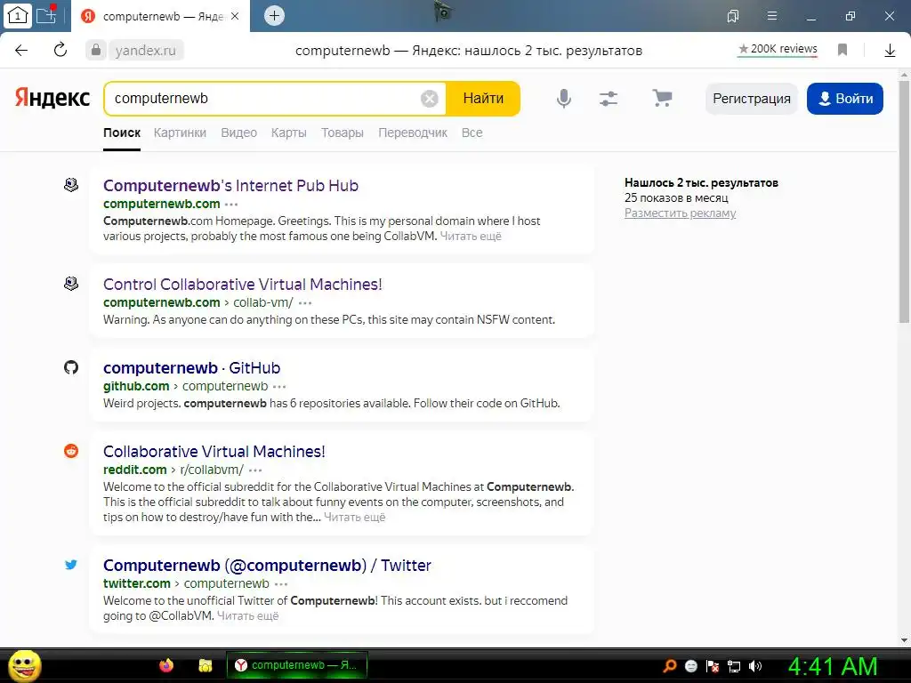Open the shopping cart icon
Screen dimensions: 911x683
662,98
